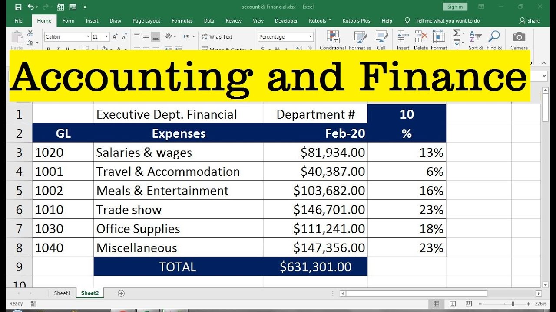Click the AutoSum sigma icon
Image resolution: width=556 pixels, height=312 pixels.
tap(457, 33)
